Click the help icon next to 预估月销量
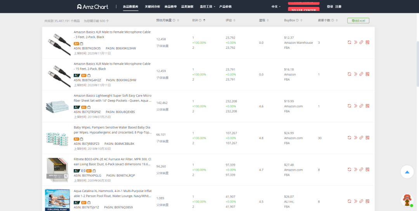This screenshot has width=419, height=211. pyautogui.click(x=174, y=20)
